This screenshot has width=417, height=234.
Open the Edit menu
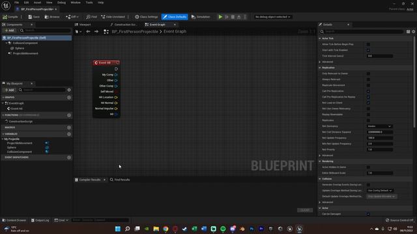point(26,3)
